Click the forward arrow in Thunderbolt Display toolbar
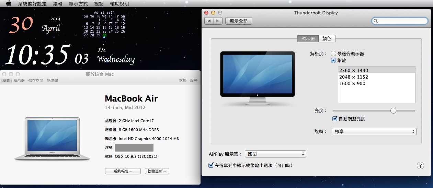Viewport: 433px width, 188px height. coord(218,21)
